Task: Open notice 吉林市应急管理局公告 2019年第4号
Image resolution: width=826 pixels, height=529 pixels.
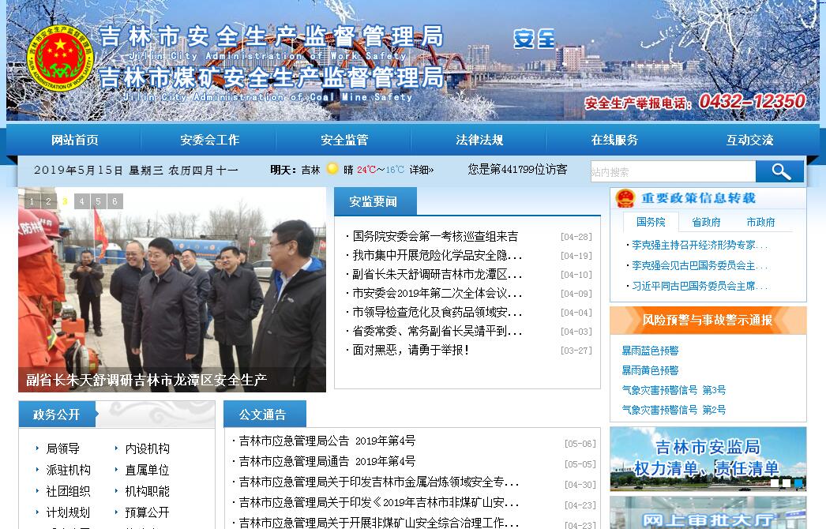Action: (x=327, y=441)
